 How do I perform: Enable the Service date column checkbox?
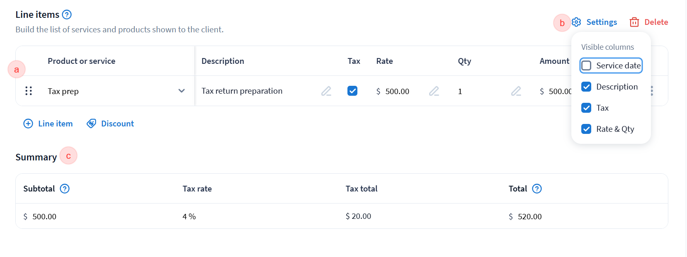(586, 65)
